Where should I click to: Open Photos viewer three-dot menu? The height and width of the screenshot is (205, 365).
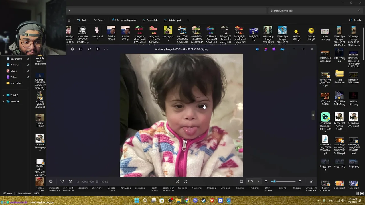coord(106,49)
